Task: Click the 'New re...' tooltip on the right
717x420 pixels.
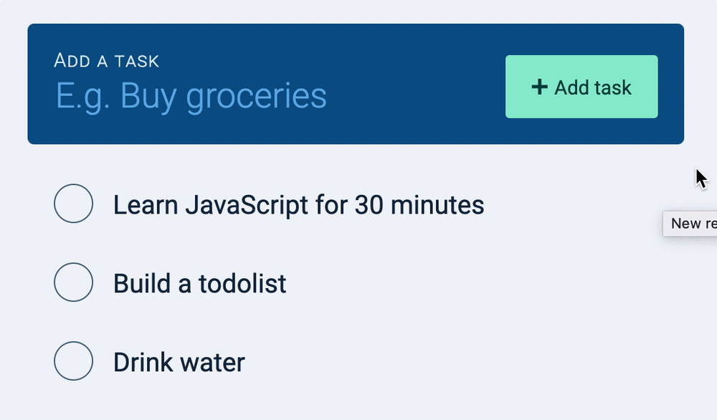Action: coord(690,223)
